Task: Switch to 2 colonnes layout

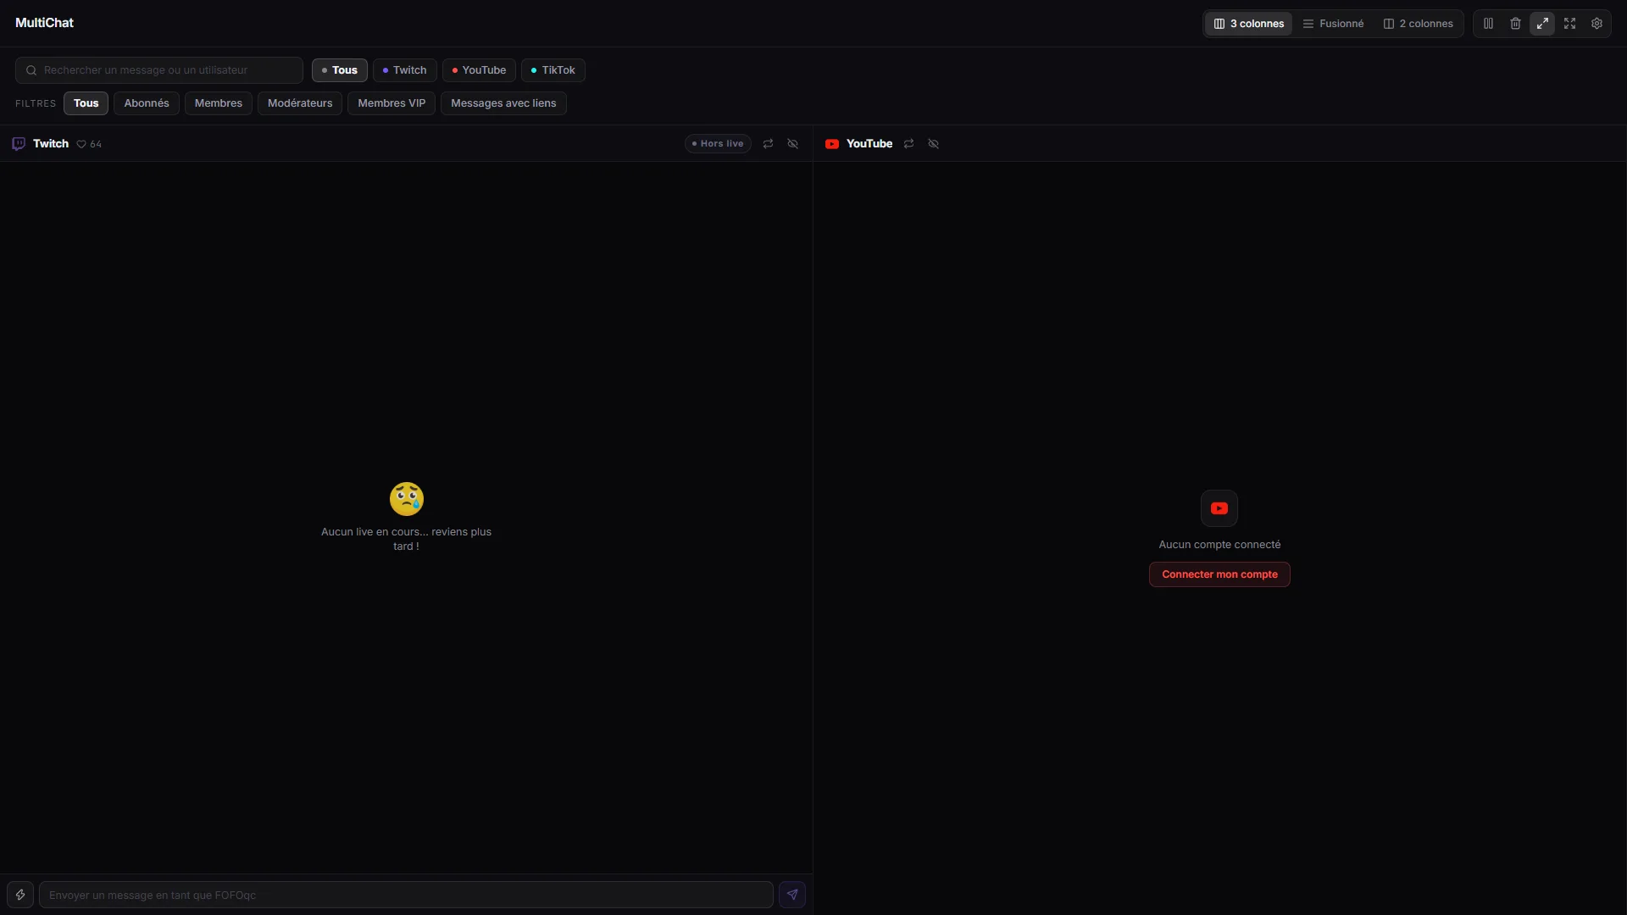Action: coord(1419,24)
